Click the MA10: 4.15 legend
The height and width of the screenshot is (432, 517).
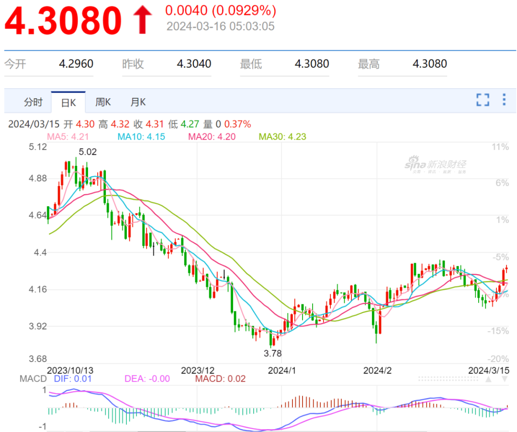click(141, 137)
